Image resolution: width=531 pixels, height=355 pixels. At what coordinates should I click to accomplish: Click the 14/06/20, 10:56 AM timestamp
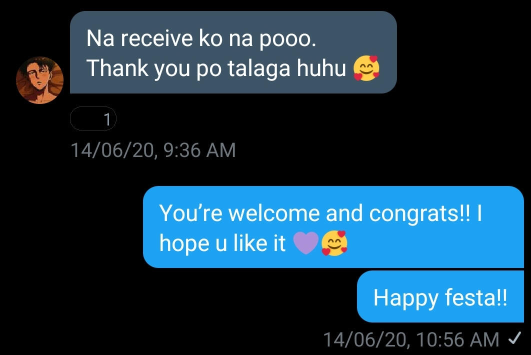coord(411,339)
